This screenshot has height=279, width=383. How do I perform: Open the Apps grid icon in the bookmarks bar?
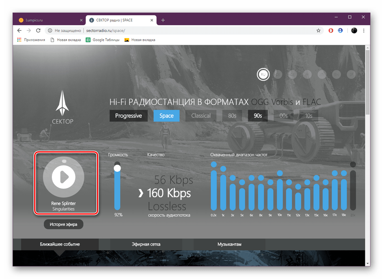coord(19,40)
